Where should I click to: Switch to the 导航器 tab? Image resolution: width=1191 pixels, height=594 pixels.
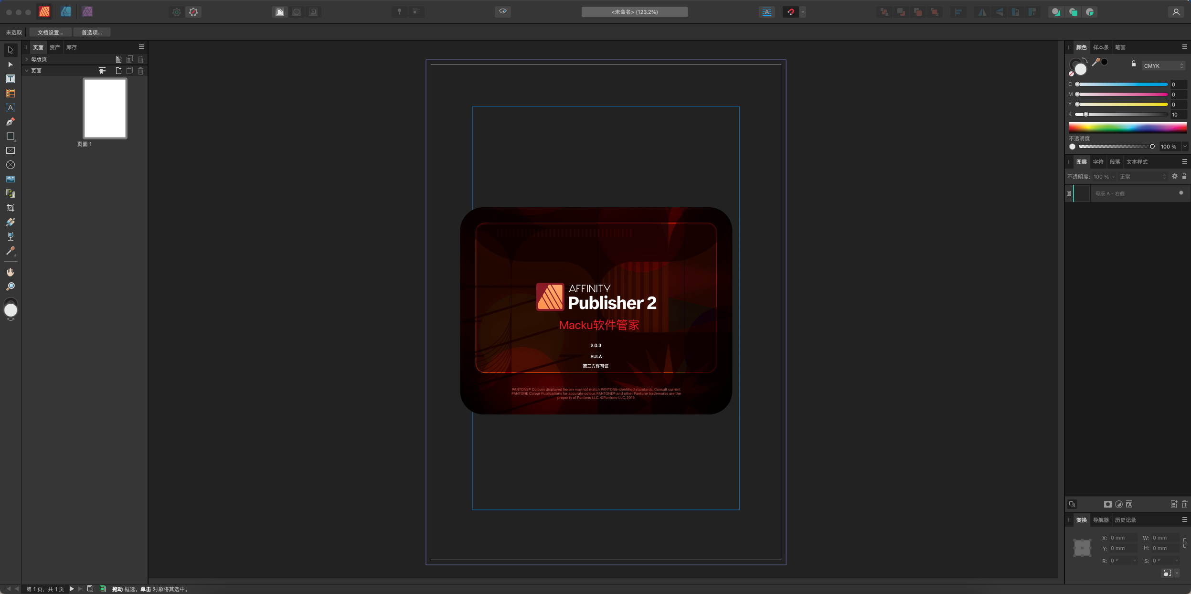coord(1101,520)
